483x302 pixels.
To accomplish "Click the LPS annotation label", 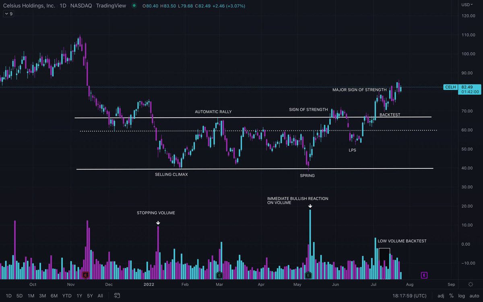I will (352, 150).
